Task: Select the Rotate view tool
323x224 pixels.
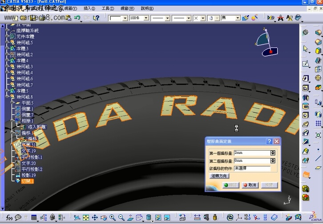Action: (104, 217)
